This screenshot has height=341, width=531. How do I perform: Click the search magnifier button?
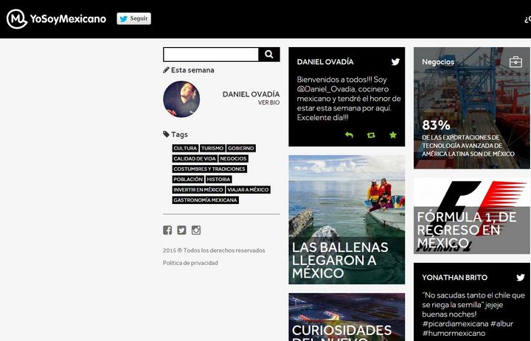[269, 55]
